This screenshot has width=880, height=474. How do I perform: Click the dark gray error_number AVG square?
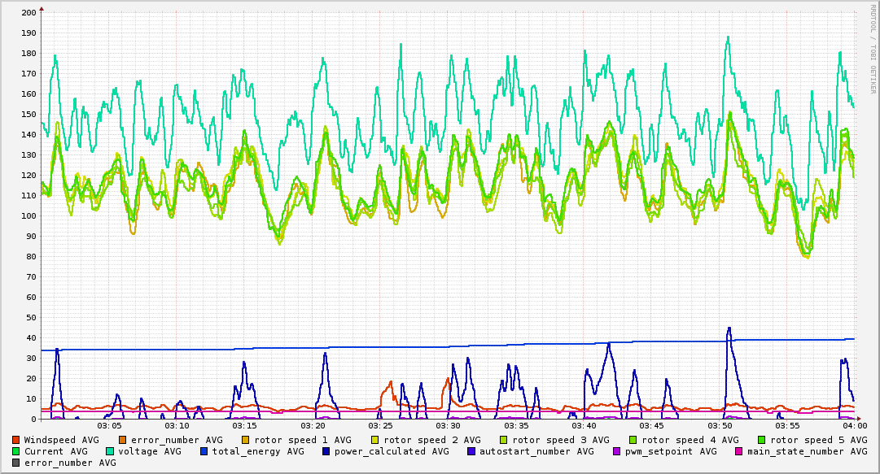(x=16, y=463)
